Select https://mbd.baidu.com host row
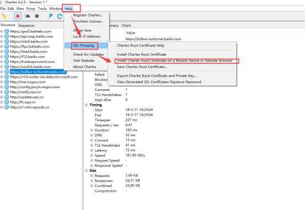 (29, 41)
